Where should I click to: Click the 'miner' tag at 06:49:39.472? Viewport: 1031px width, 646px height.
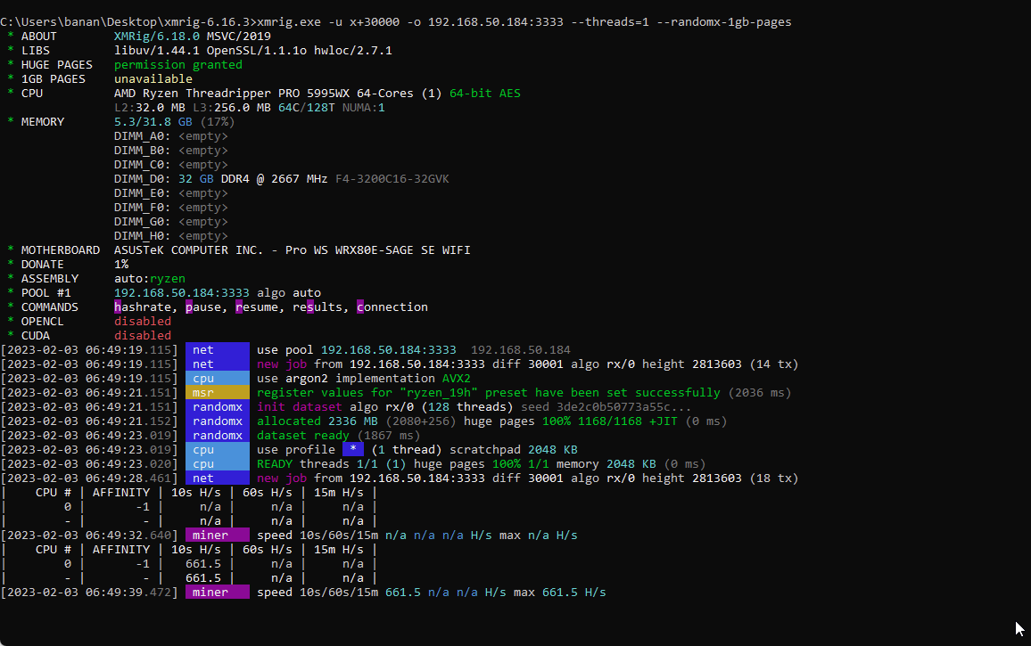tap(217, 593)
